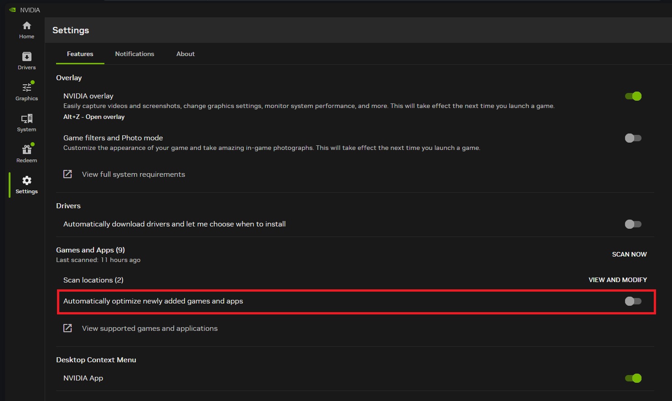The height and width of the screenshot is (401, 672).
Task: Click the Drivers section heading
Action: (68, 206)
